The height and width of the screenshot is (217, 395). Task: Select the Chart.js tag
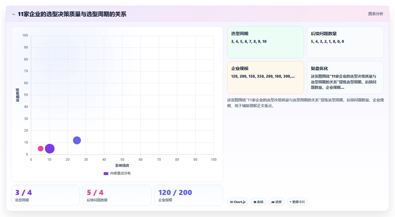238,202
